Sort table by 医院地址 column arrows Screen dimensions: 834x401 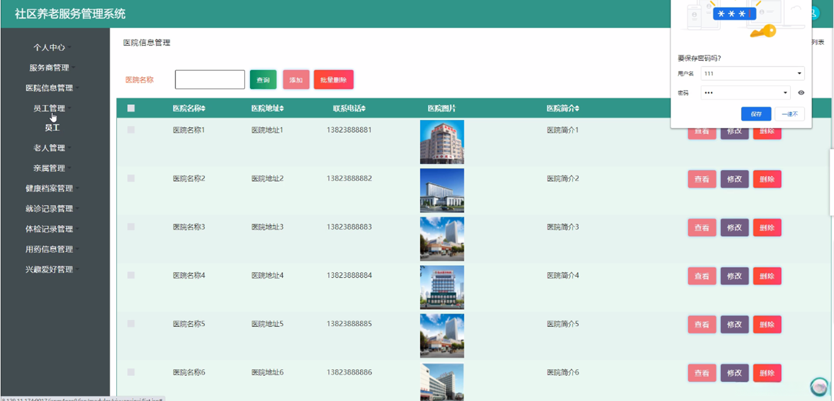(x=282, y=109)
